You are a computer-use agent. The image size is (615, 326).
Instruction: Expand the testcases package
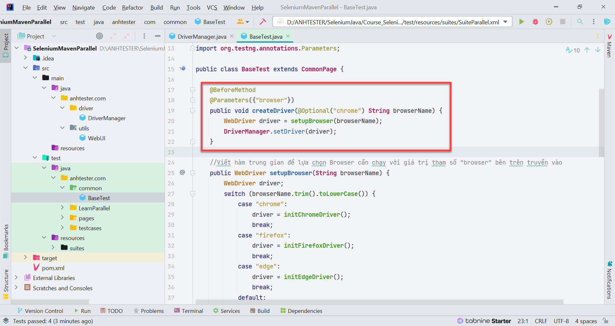coord(62,228)
